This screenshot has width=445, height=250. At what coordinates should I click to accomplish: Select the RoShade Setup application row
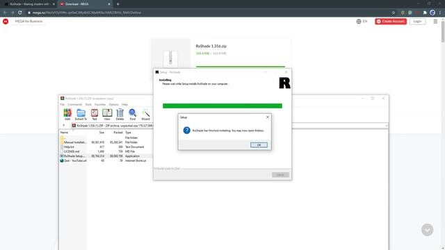[x=106, y=156]
